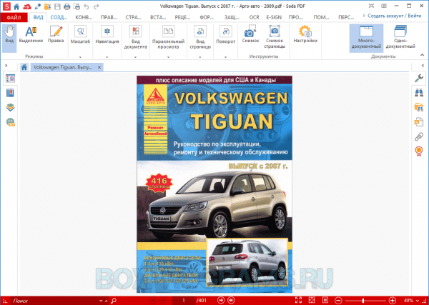Click the undo arrow icon
This screenshot has width=429, height=305.
(x=87, y=6)
